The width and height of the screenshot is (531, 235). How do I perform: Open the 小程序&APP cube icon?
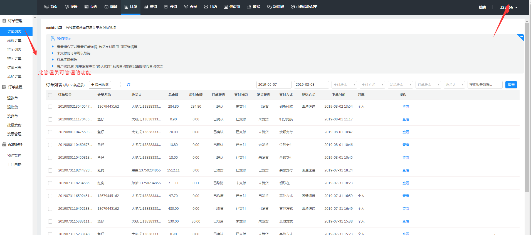[293, 7]
